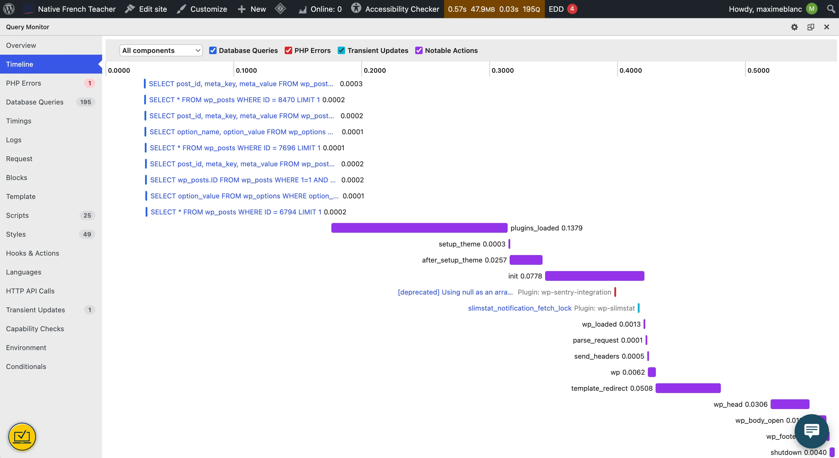The image size is (839, 458).
Task: Open the diamond-shaped plugin icon in admin bar
Action: 280,9
